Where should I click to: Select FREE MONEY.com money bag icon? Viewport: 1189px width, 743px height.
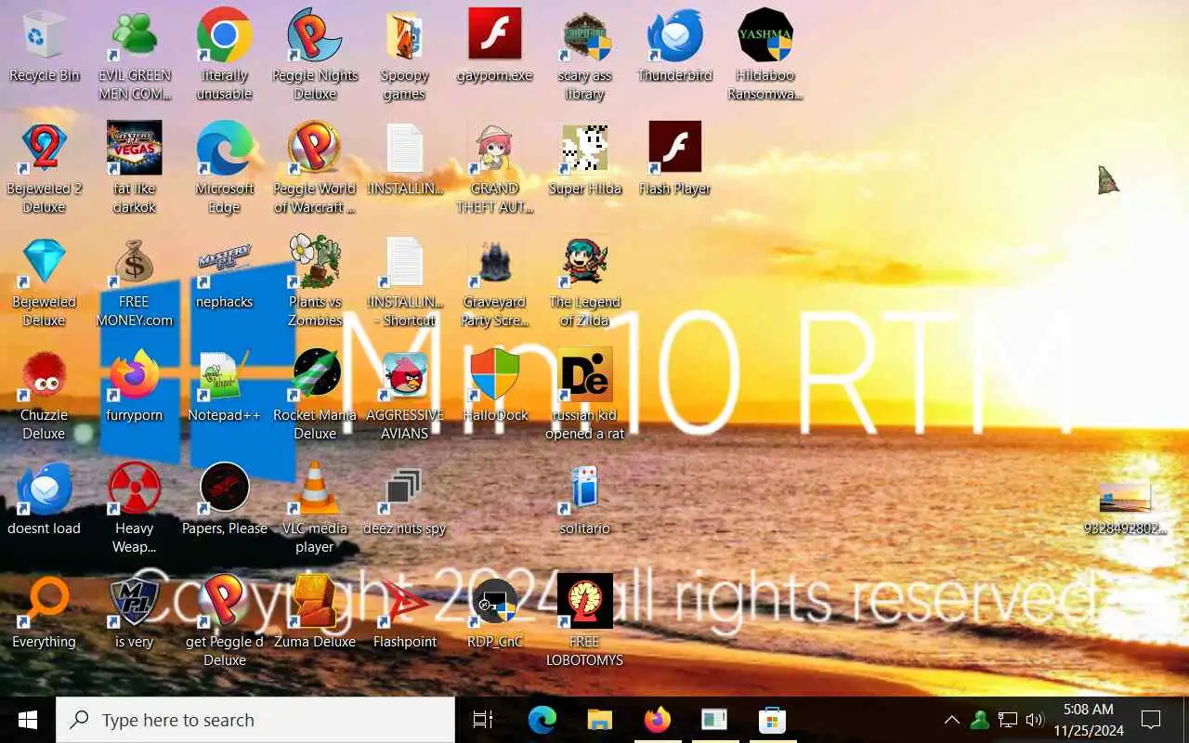click(135, 262)
